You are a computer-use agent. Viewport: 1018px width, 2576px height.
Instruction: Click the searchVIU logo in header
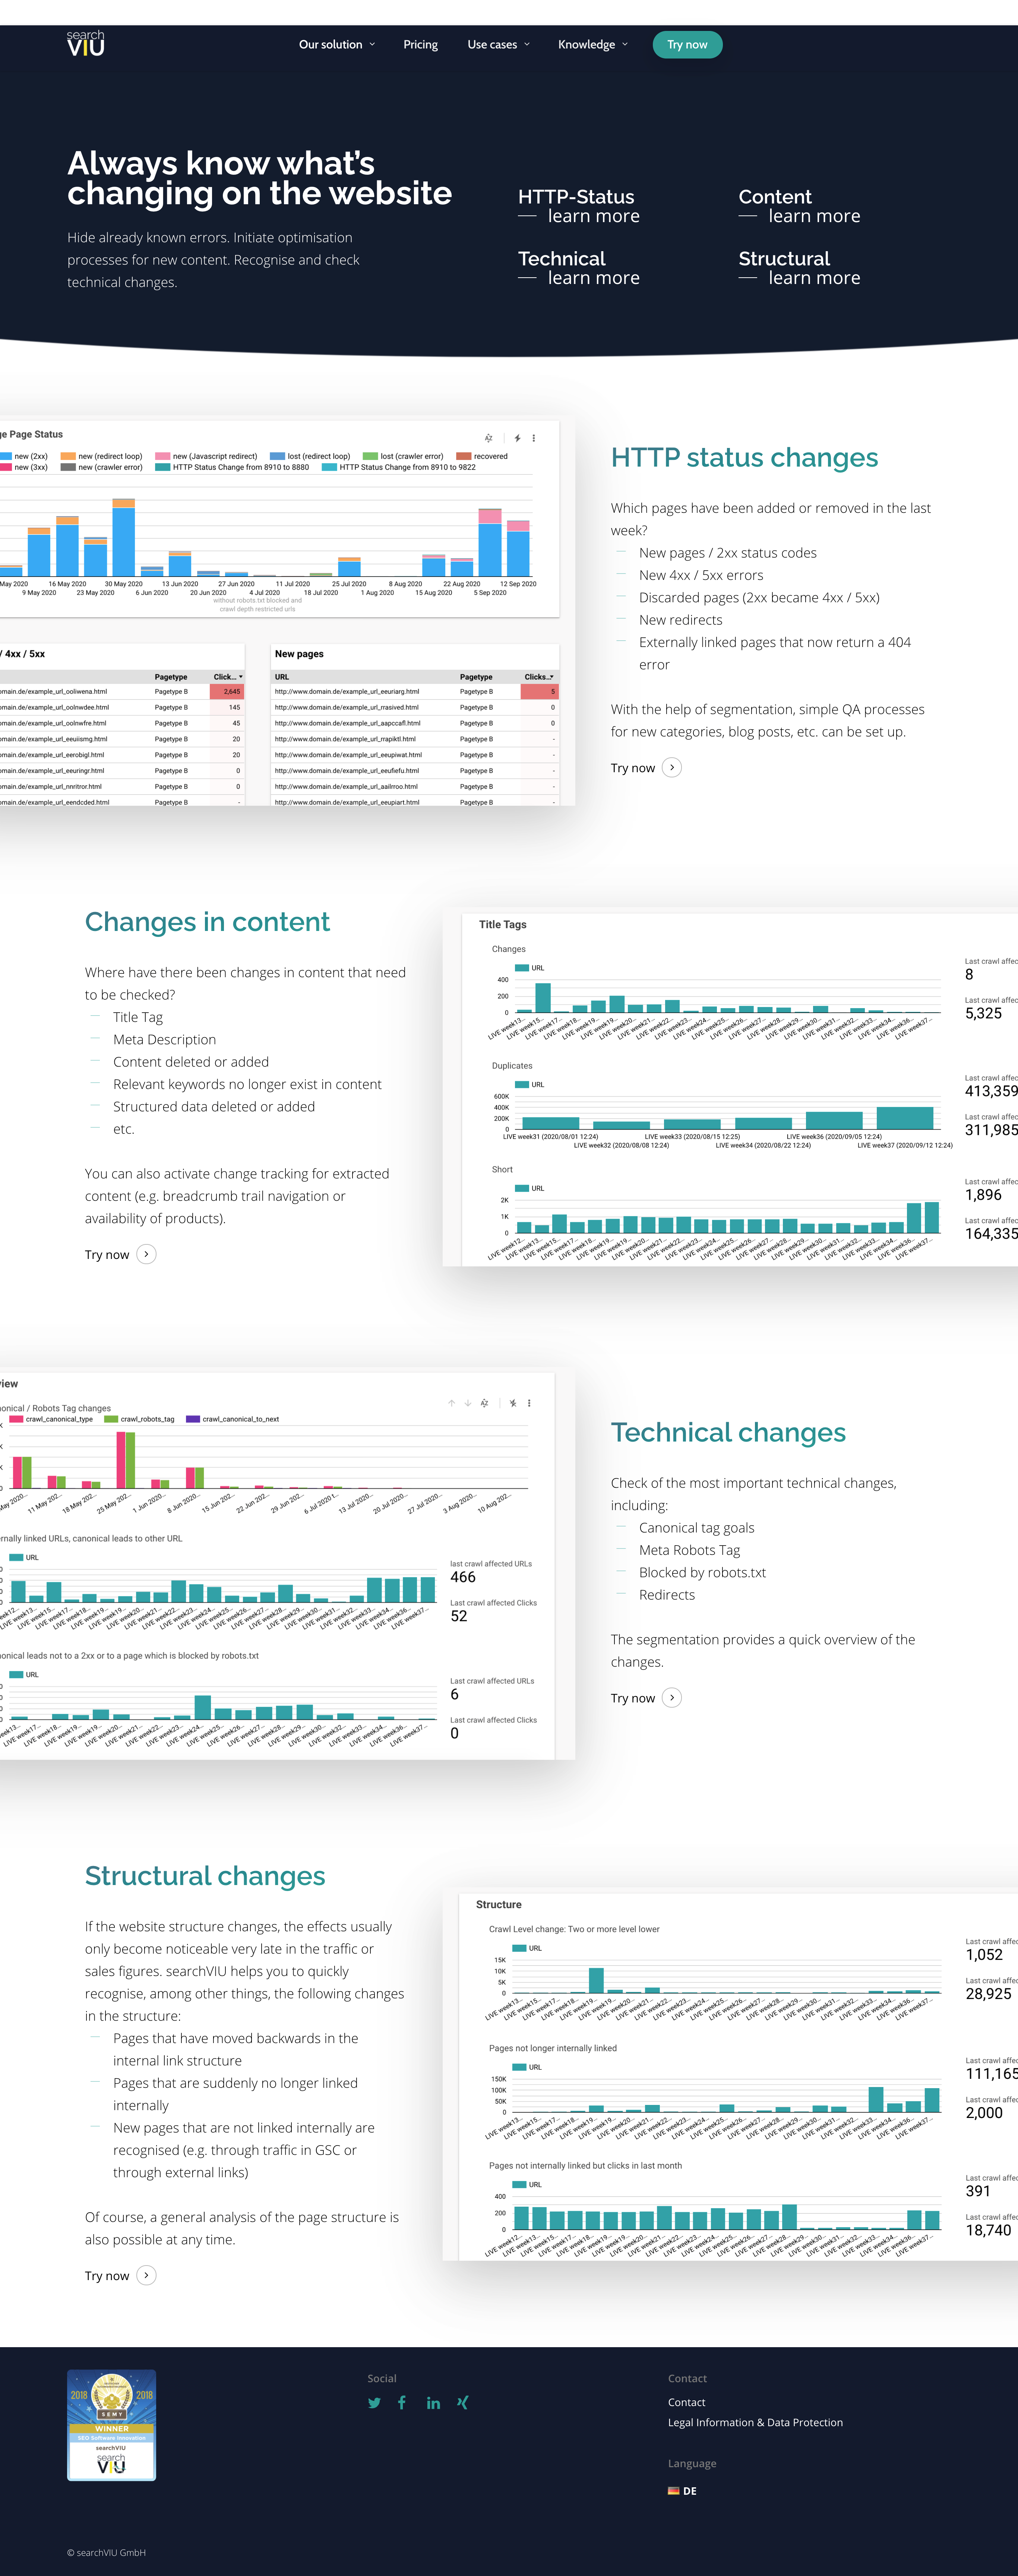(86, 43)
